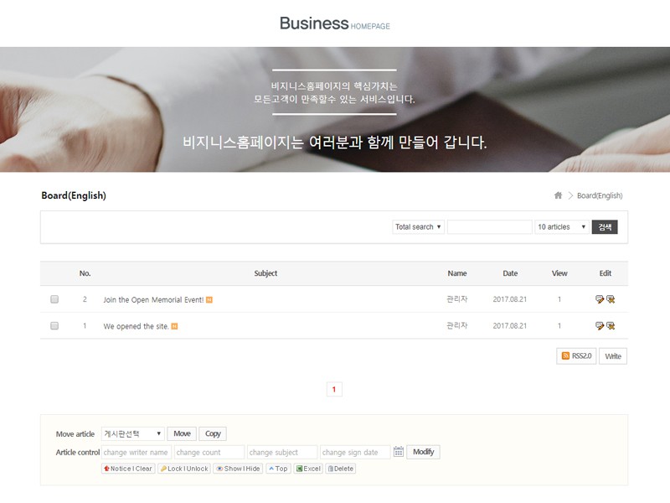Click Board(English) in the breadcrumb
Image resolution: width=670 pixels, height=503 pixels.
(x=600, y=195)
